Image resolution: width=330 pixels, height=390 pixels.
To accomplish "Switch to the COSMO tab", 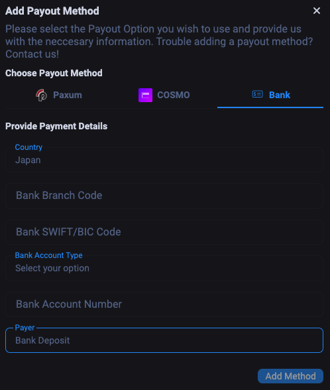I will 164,95.
